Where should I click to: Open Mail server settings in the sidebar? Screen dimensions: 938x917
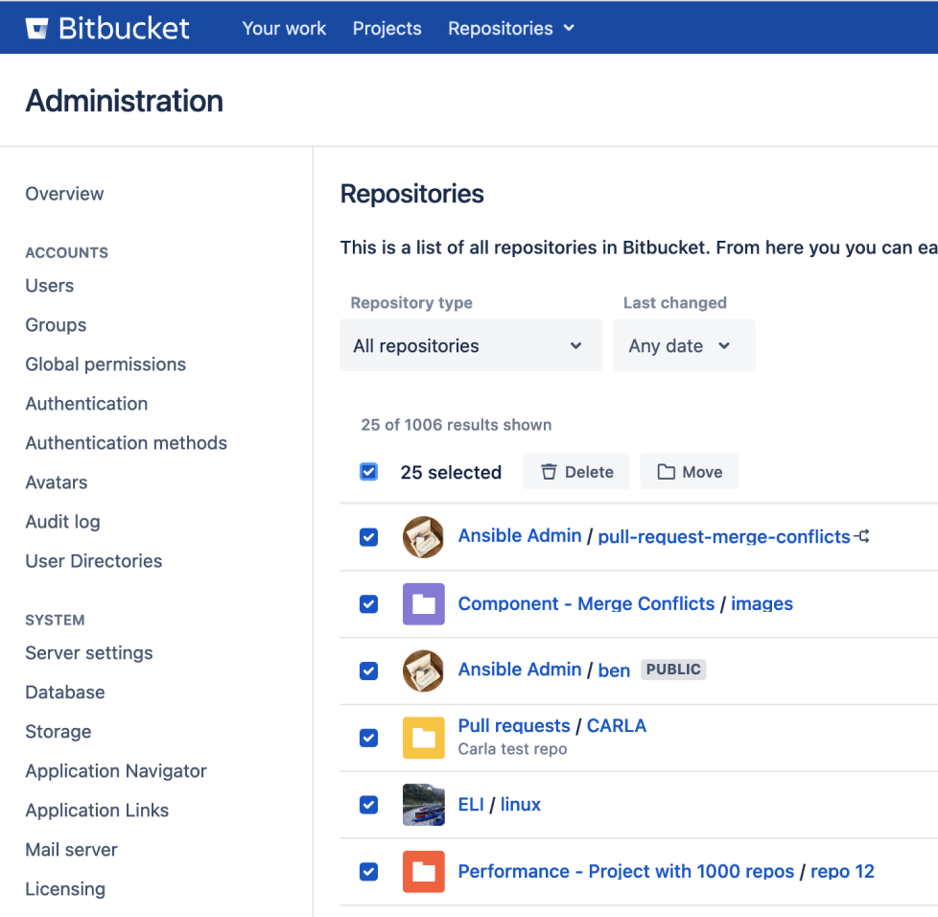coord(71,850)
